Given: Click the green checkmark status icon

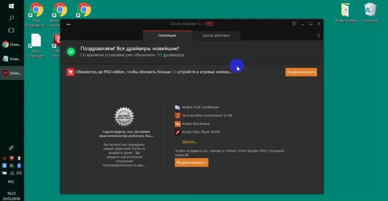Looking at the screenshot, I should 71,52.
